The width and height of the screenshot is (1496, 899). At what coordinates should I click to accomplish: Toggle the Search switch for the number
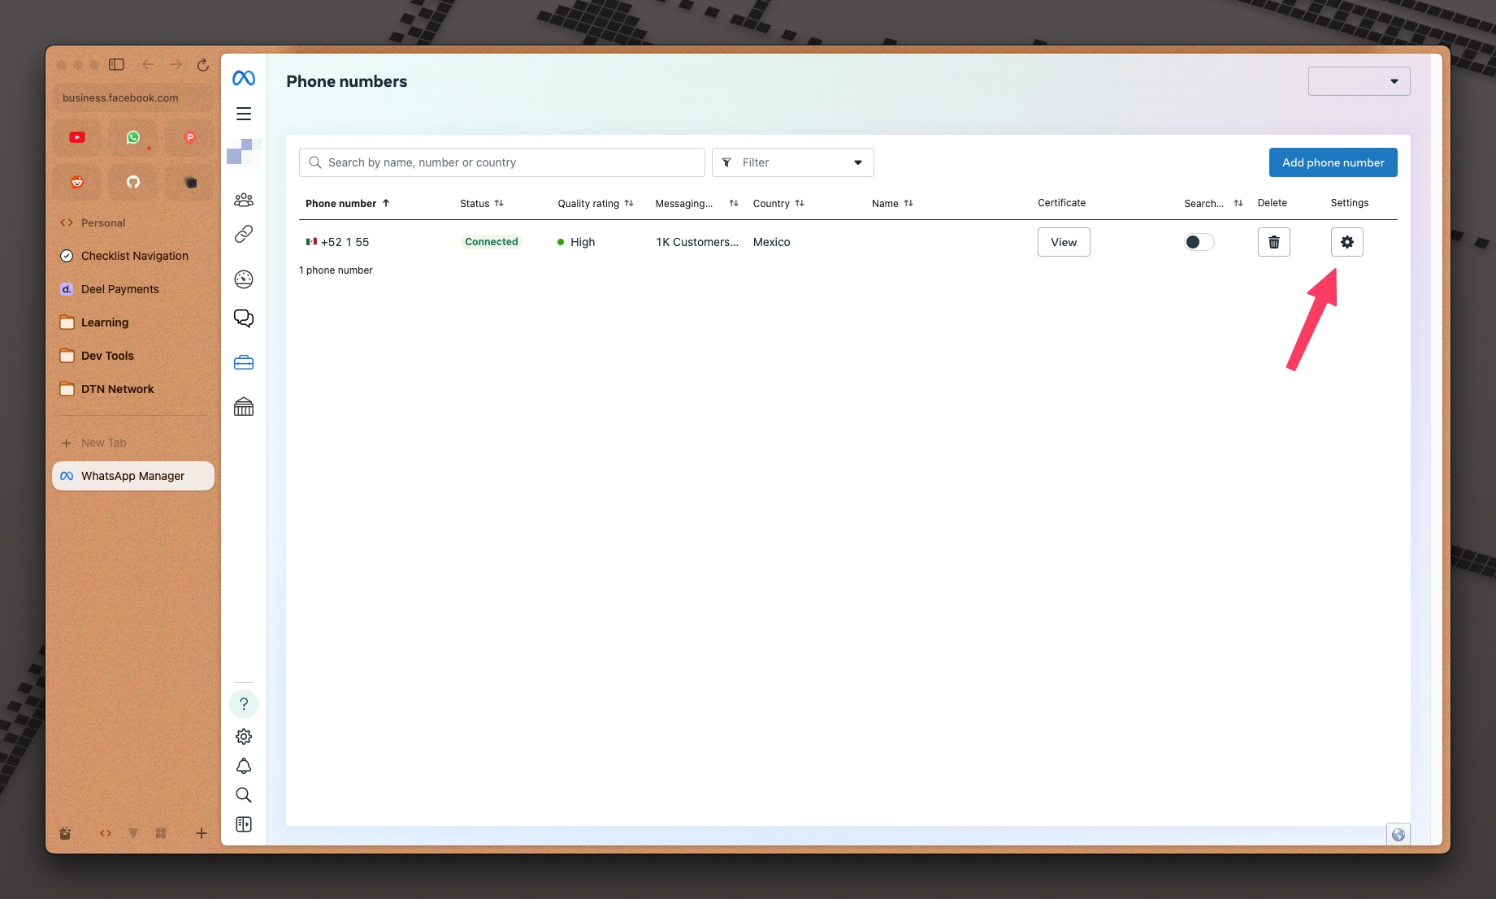(1199, 242)
